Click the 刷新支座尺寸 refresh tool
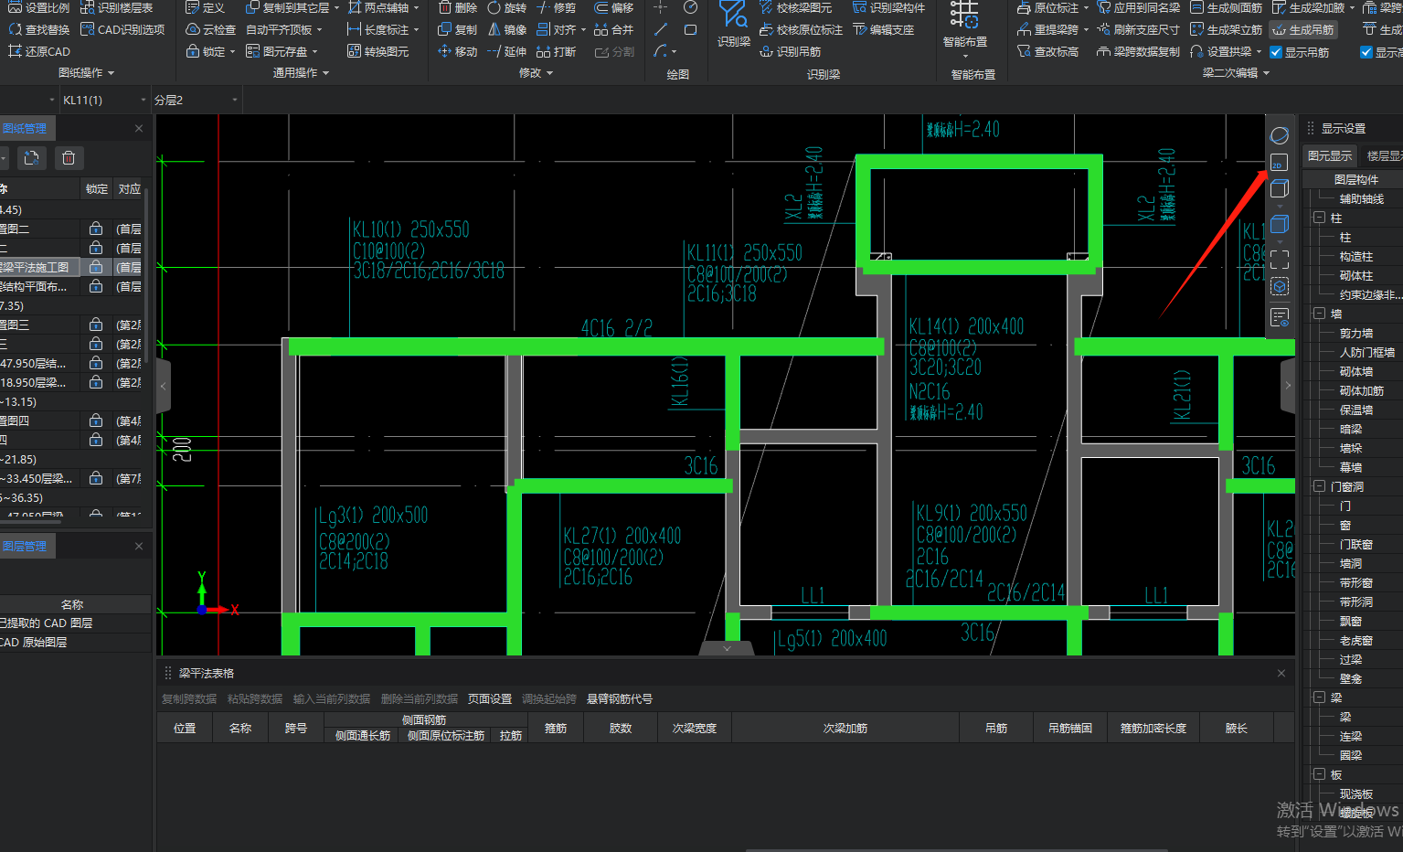The height and width of the screenshot is (852, 1403). pos(1138,29)
